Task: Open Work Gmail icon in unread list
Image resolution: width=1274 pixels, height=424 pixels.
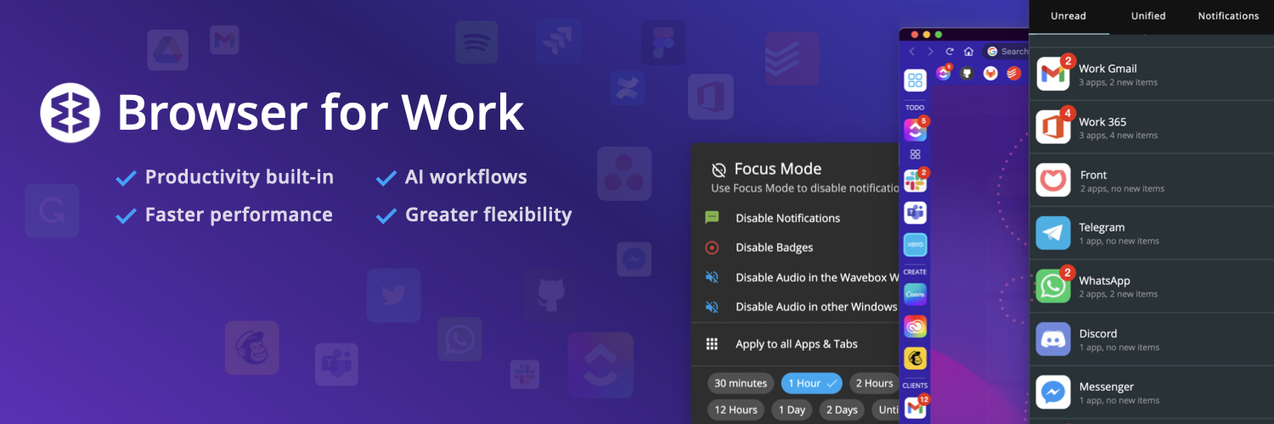Action: [1053, 74]
